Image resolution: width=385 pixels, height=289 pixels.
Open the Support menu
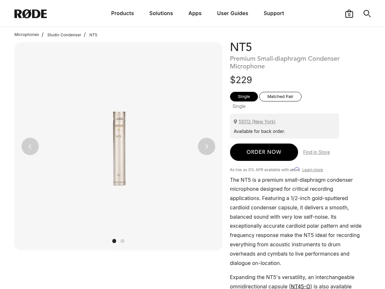(274, 13)
